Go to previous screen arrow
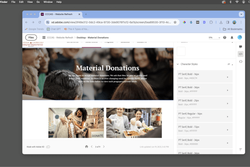Image resolution: width=250 pixels, height=167 pixels. pos(92,147)
